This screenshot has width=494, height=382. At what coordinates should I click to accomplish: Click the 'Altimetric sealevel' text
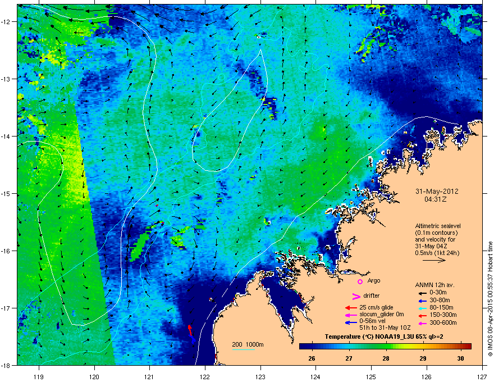(x=438, y=226)
